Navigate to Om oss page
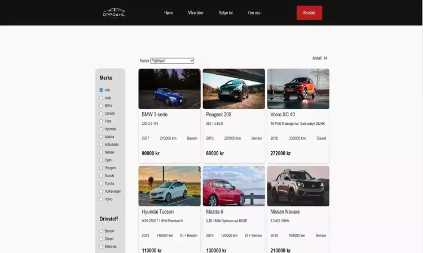Screen dimensions: 423x253 [x=254, y=13]
